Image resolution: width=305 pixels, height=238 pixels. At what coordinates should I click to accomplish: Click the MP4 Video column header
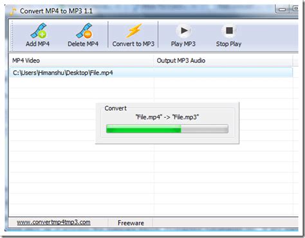pyautogui.click(x=82, y=60)
